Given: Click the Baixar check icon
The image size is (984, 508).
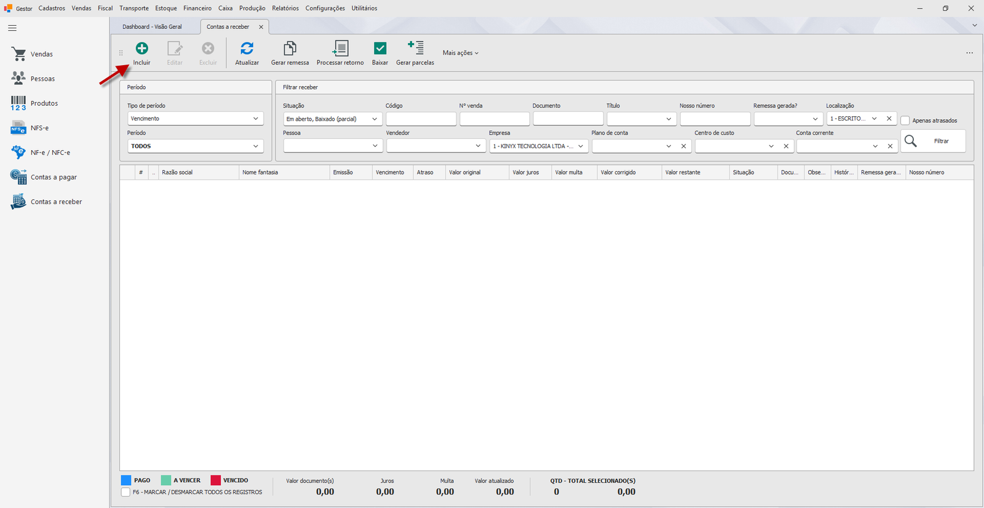Looking at the screenshot, I should [x=380, y=48].
